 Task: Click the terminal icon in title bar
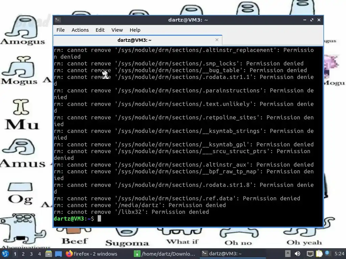coord(57,20)
